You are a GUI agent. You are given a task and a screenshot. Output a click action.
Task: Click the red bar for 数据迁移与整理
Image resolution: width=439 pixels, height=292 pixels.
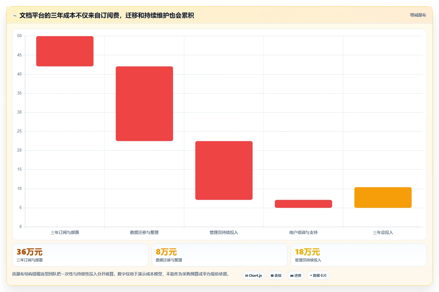click(144, 104)
